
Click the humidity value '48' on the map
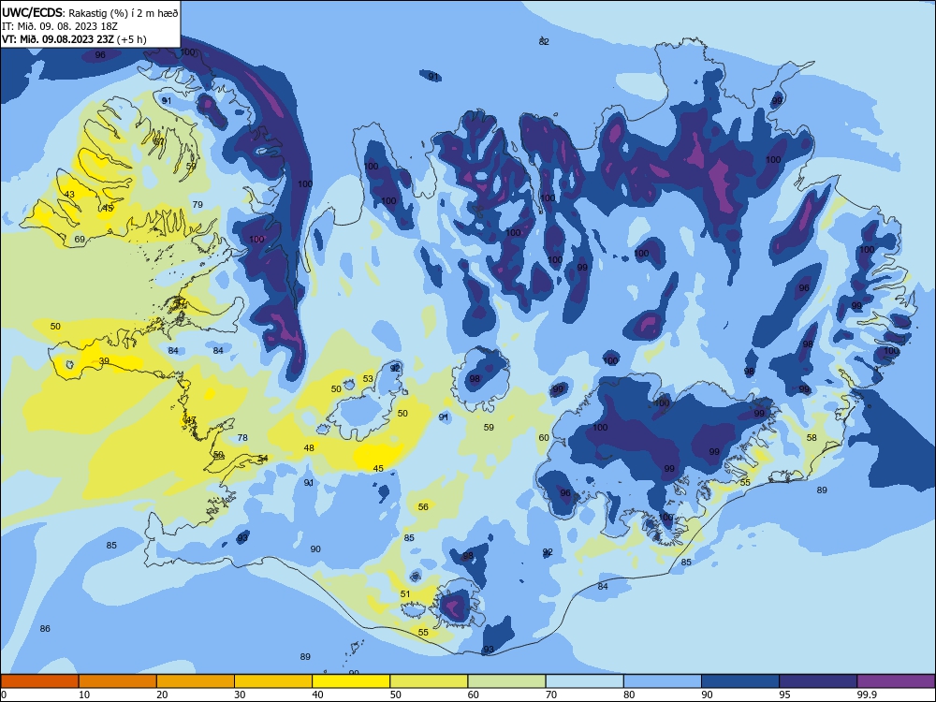pos(309,448)
